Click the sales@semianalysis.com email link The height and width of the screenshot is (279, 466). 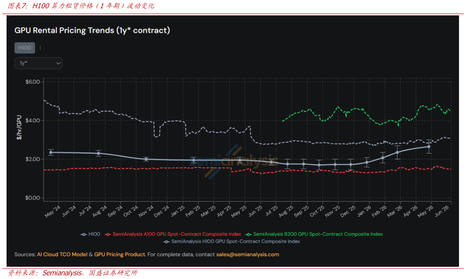coord(248,255)
